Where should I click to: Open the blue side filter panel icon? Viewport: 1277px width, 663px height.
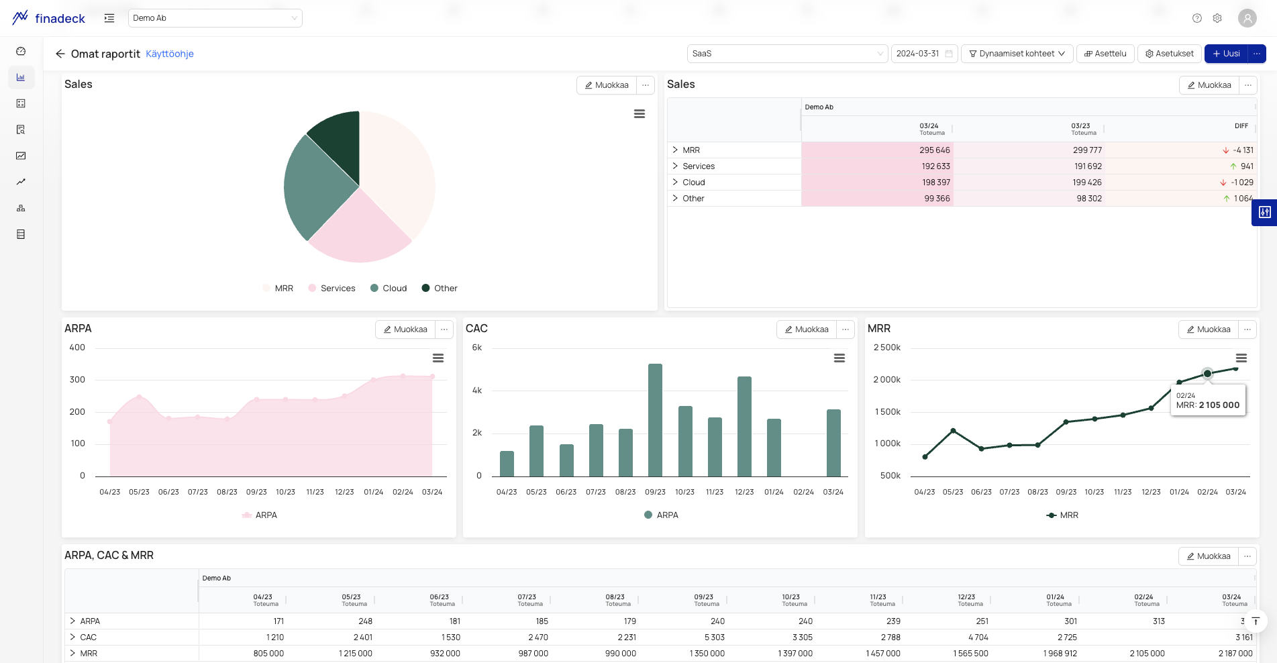[x=1264, y=212]
